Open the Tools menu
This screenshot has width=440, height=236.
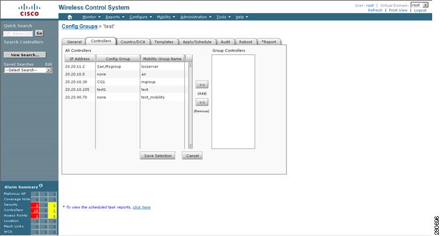[224, 17]
